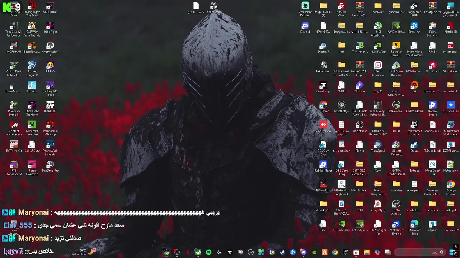460x258 pixels.
Task: Open the TeamSpeak desktop shortcut
Action: coord(378,147)
